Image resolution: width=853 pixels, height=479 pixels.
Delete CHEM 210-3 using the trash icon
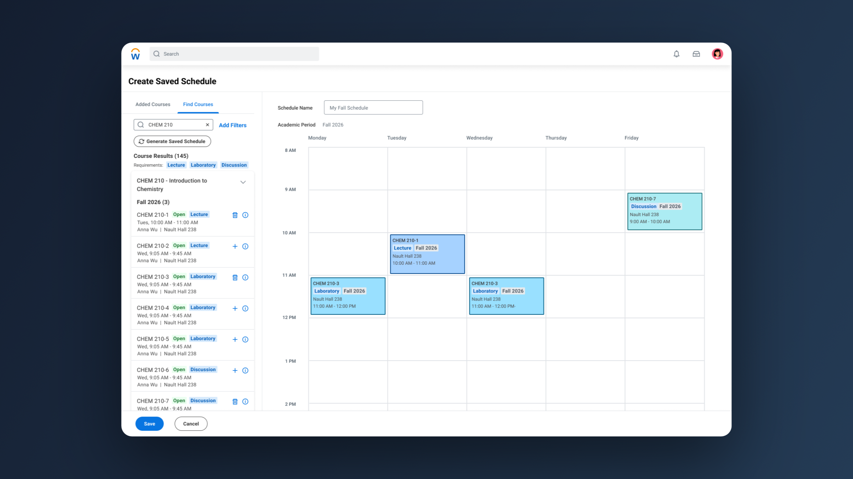click(x=235, y=277)
